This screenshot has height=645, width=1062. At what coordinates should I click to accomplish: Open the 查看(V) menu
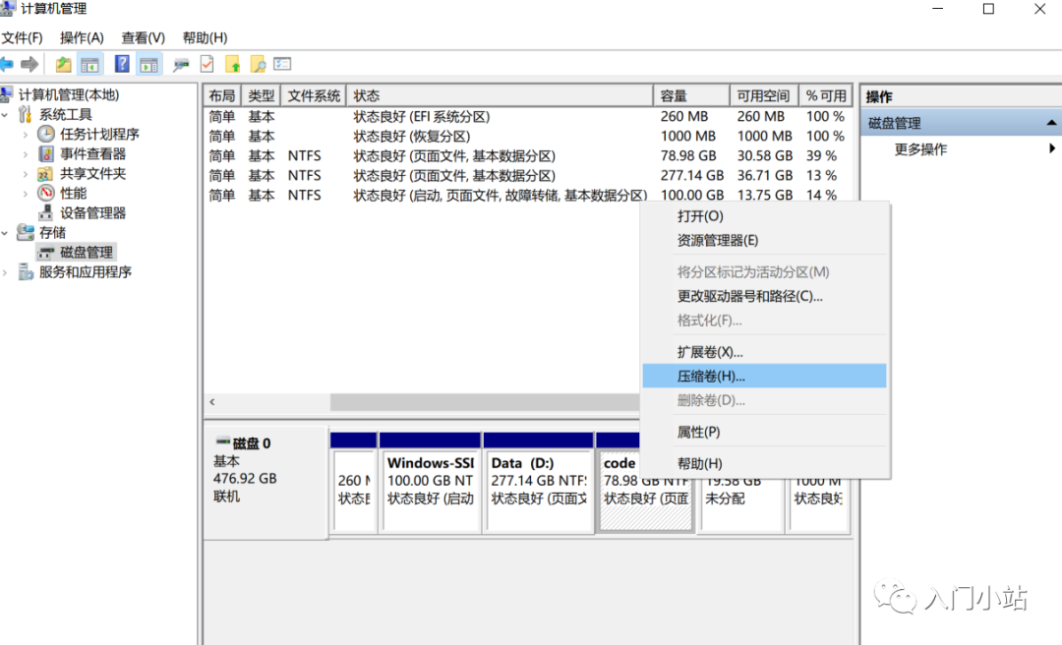(x=143, y=38)
